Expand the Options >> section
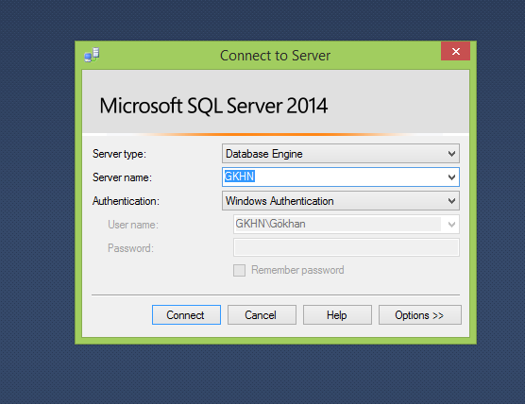 420,314
